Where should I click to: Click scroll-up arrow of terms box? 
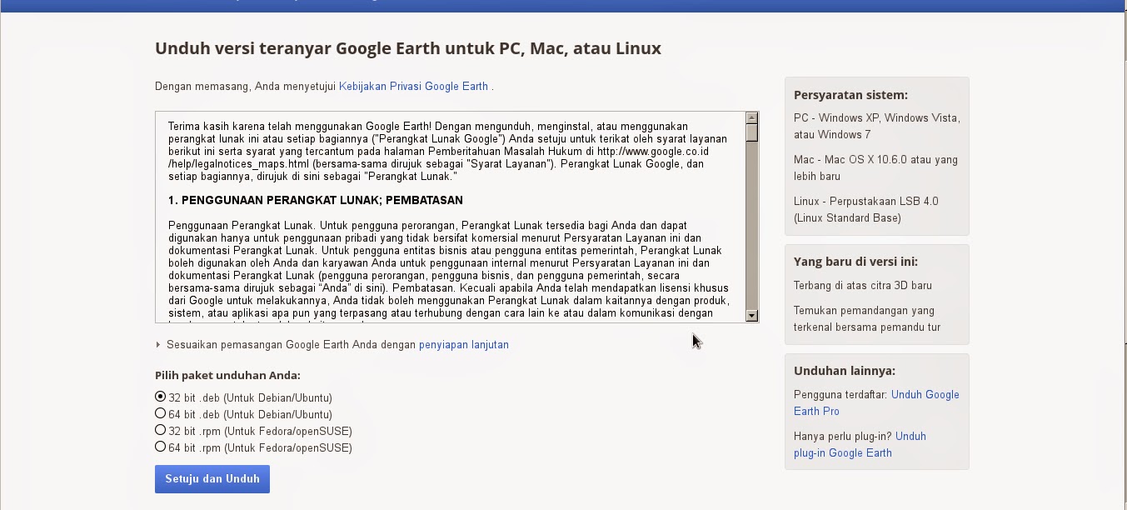tap(752, 118)
